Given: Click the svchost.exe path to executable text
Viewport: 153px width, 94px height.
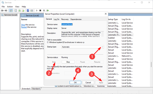Looking at the screenshot, I should pos(66,42).
